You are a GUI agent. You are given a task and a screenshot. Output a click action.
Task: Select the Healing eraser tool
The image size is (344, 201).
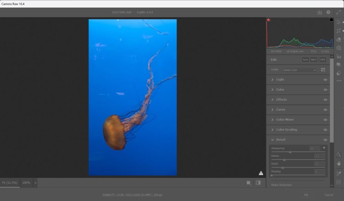tap(339, 40)
